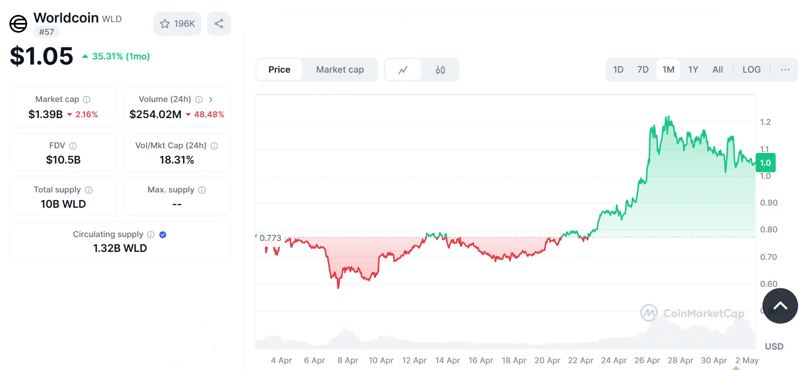Set chart range to 1M

[x=668, y=70]
